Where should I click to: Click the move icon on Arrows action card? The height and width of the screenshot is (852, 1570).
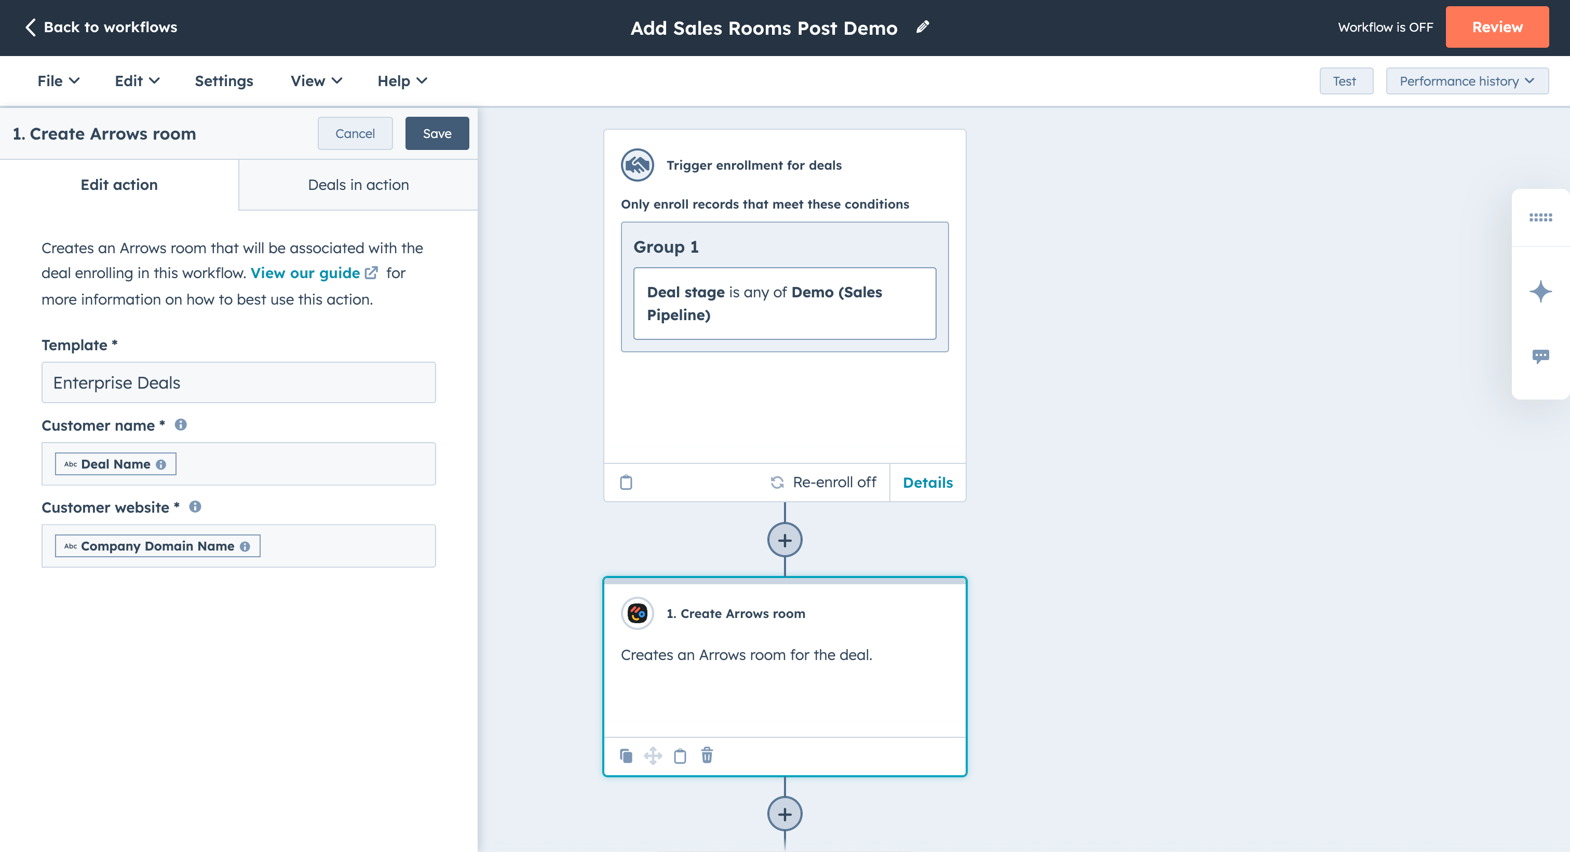[653, 756]
